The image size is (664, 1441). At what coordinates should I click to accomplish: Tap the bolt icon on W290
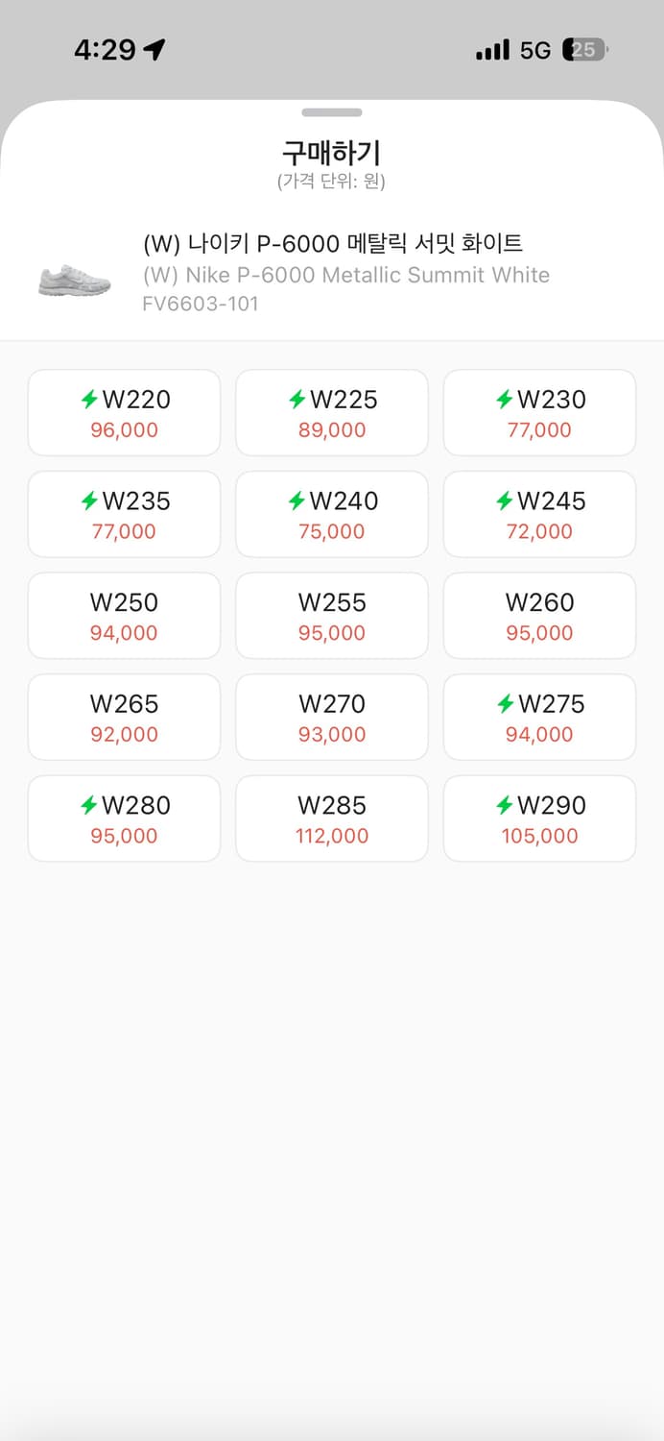pyautogui.click(x=505, y=805)
